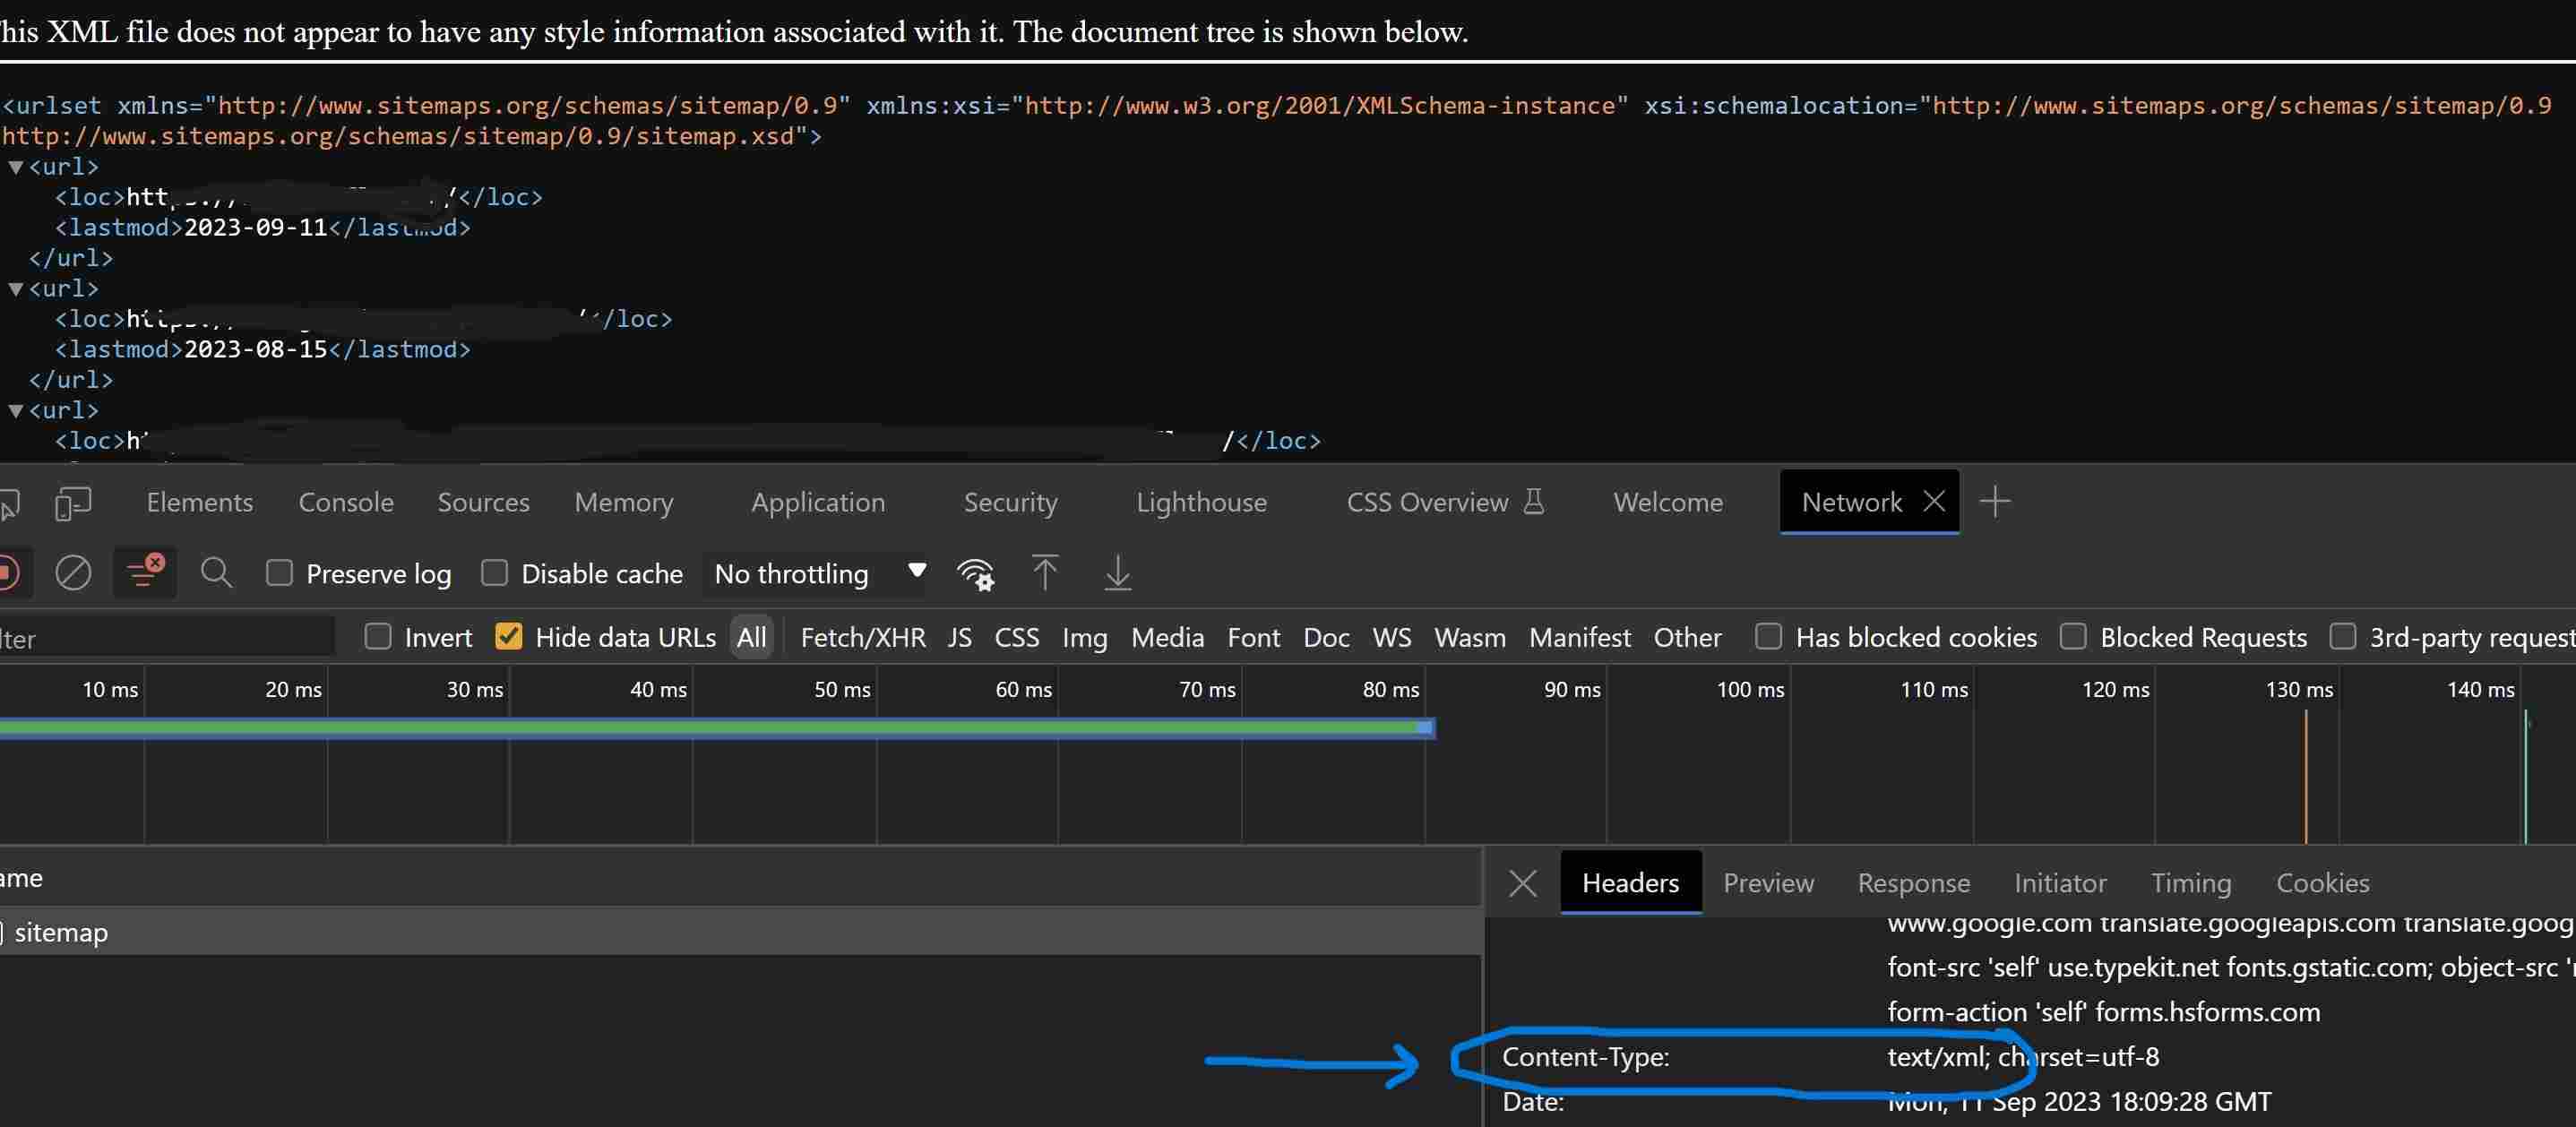Filter requests by Fetch/XHR
This screenshot has width=2576, height=1127.
click(862, 637)
